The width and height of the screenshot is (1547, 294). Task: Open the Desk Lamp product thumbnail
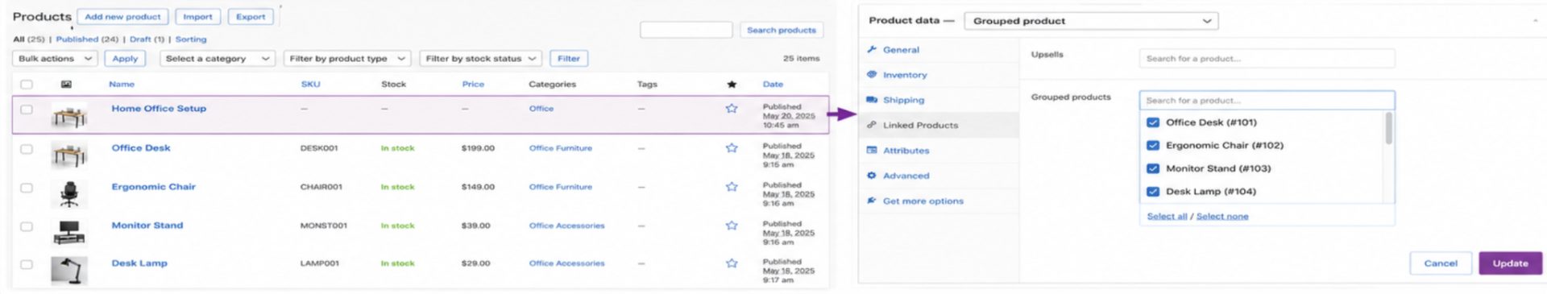(69, 271)
